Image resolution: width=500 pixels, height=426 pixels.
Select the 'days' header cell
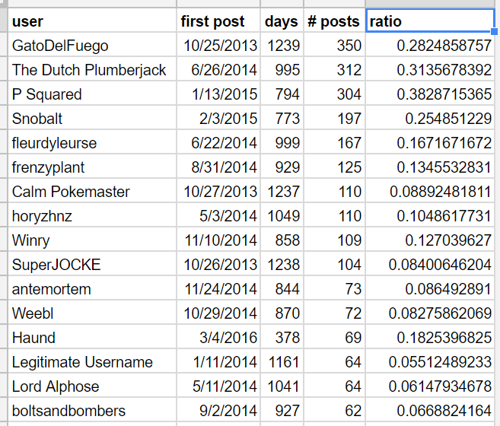tap(282, 21)
